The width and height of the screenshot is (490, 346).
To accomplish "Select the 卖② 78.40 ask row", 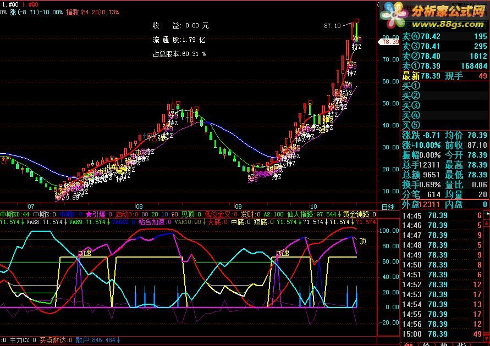I will click(444, 56).
